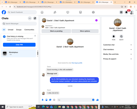Screen dimensions: 137x109
Task: Open the Facebook menu grid icon
Action: [x=121, y=12]
